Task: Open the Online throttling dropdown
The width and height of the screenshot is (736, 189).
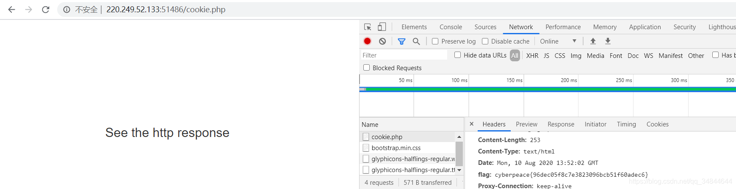Action: point(558,41)
